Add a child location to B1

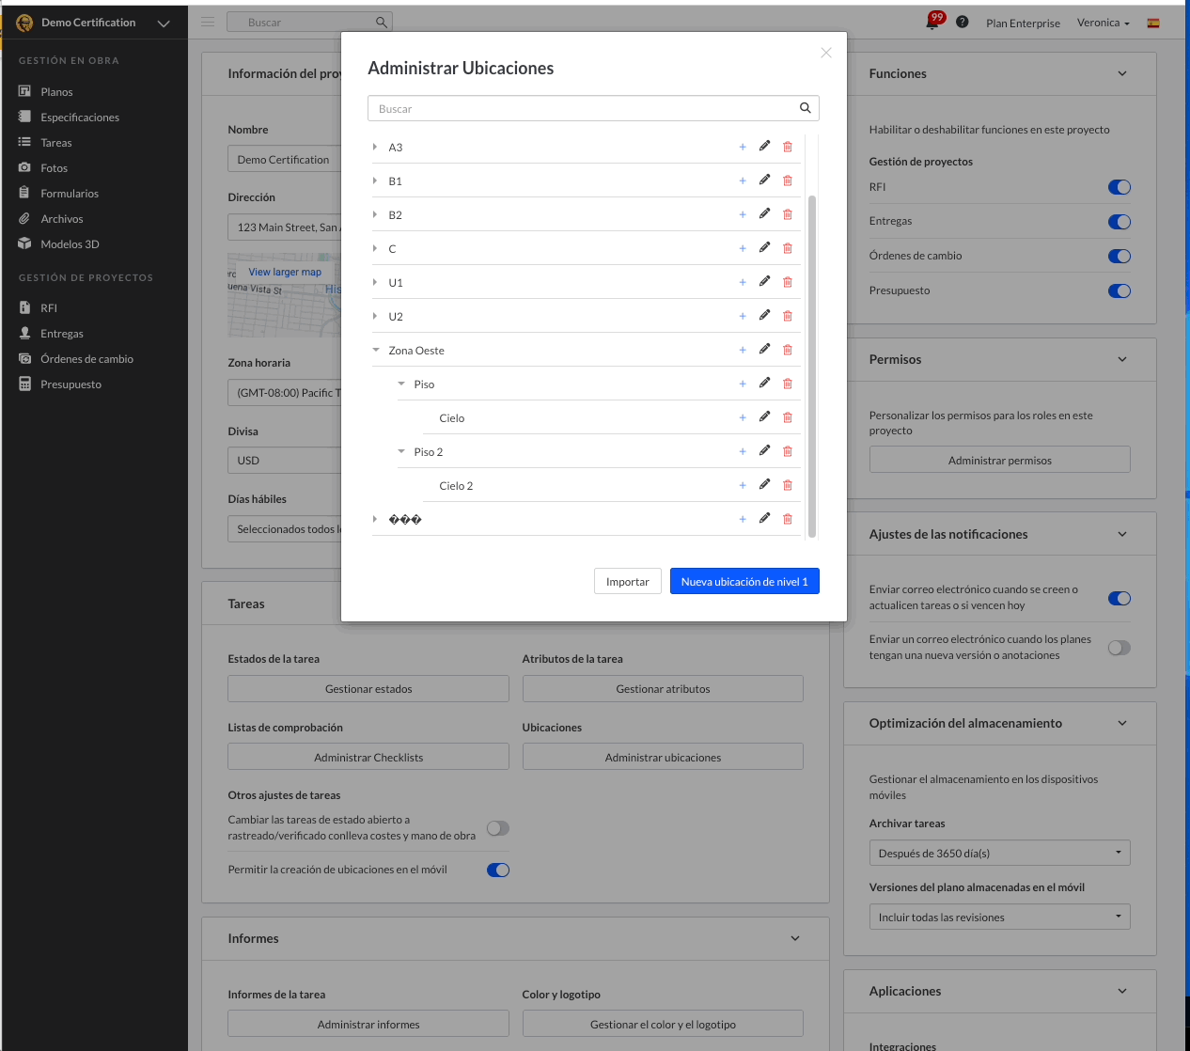743,180
